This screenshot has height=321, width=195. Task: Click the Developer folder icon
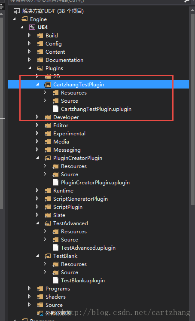coord(48,117)
